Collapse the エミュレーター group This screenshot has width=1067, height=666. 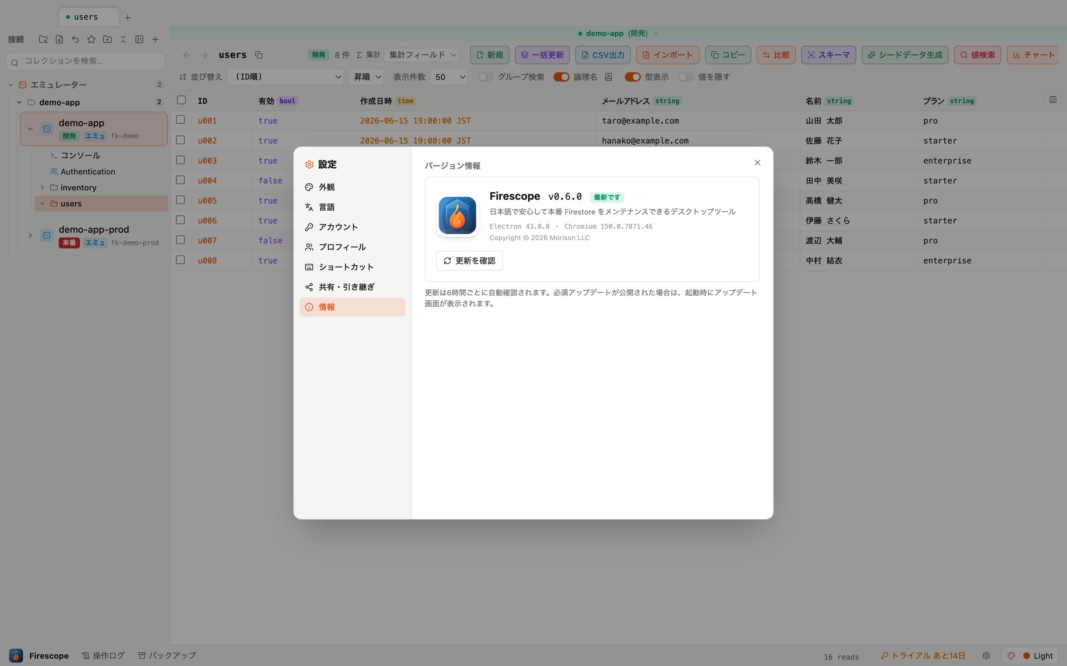coord(11,85)
